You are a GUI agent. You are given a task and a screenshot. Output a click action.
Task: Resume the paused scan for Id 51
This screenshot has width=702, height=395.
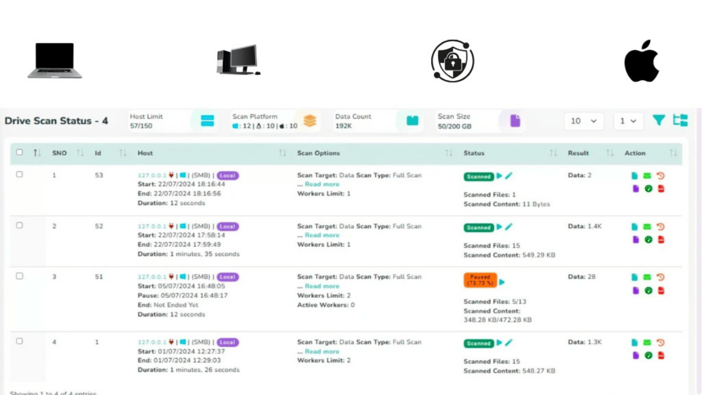(502, 282)
